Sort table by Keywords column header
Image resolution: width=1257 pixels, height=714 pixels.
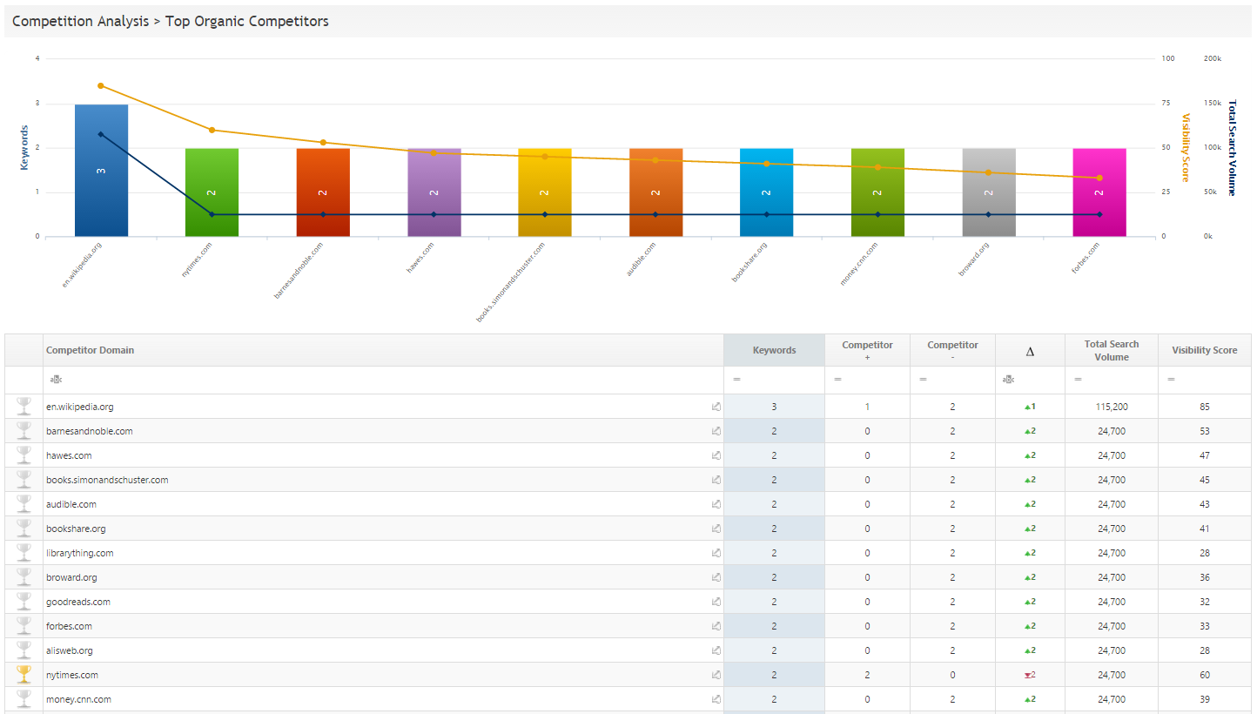[x=774, y=350]
